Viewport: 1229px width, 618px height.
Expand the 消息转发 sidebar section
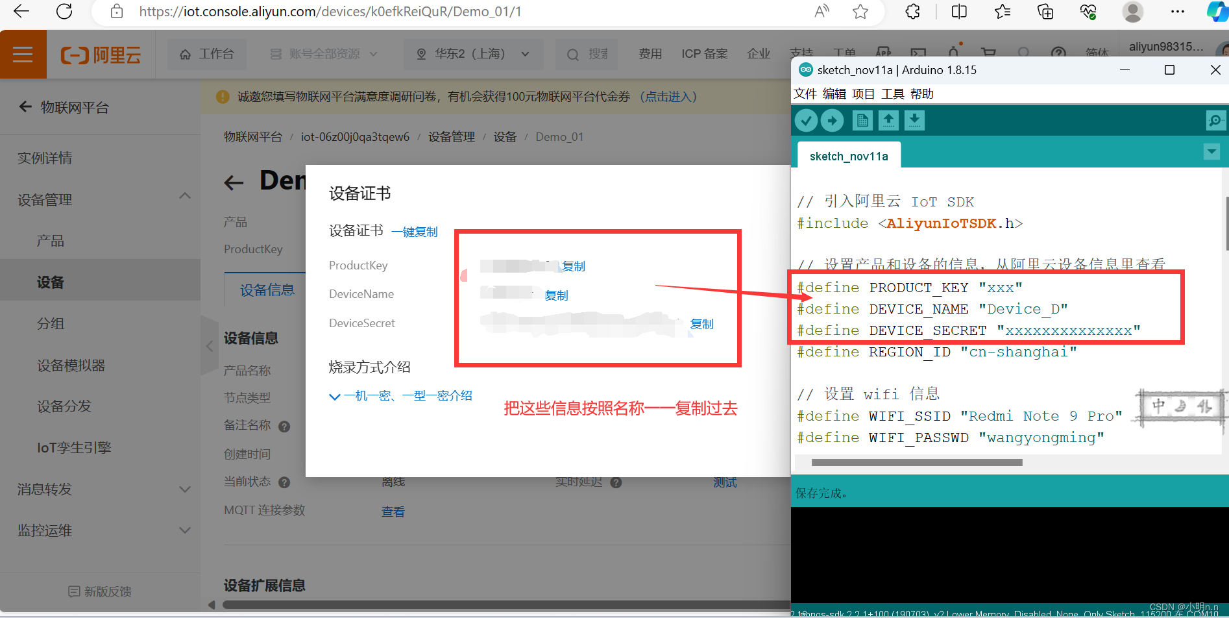185,489
